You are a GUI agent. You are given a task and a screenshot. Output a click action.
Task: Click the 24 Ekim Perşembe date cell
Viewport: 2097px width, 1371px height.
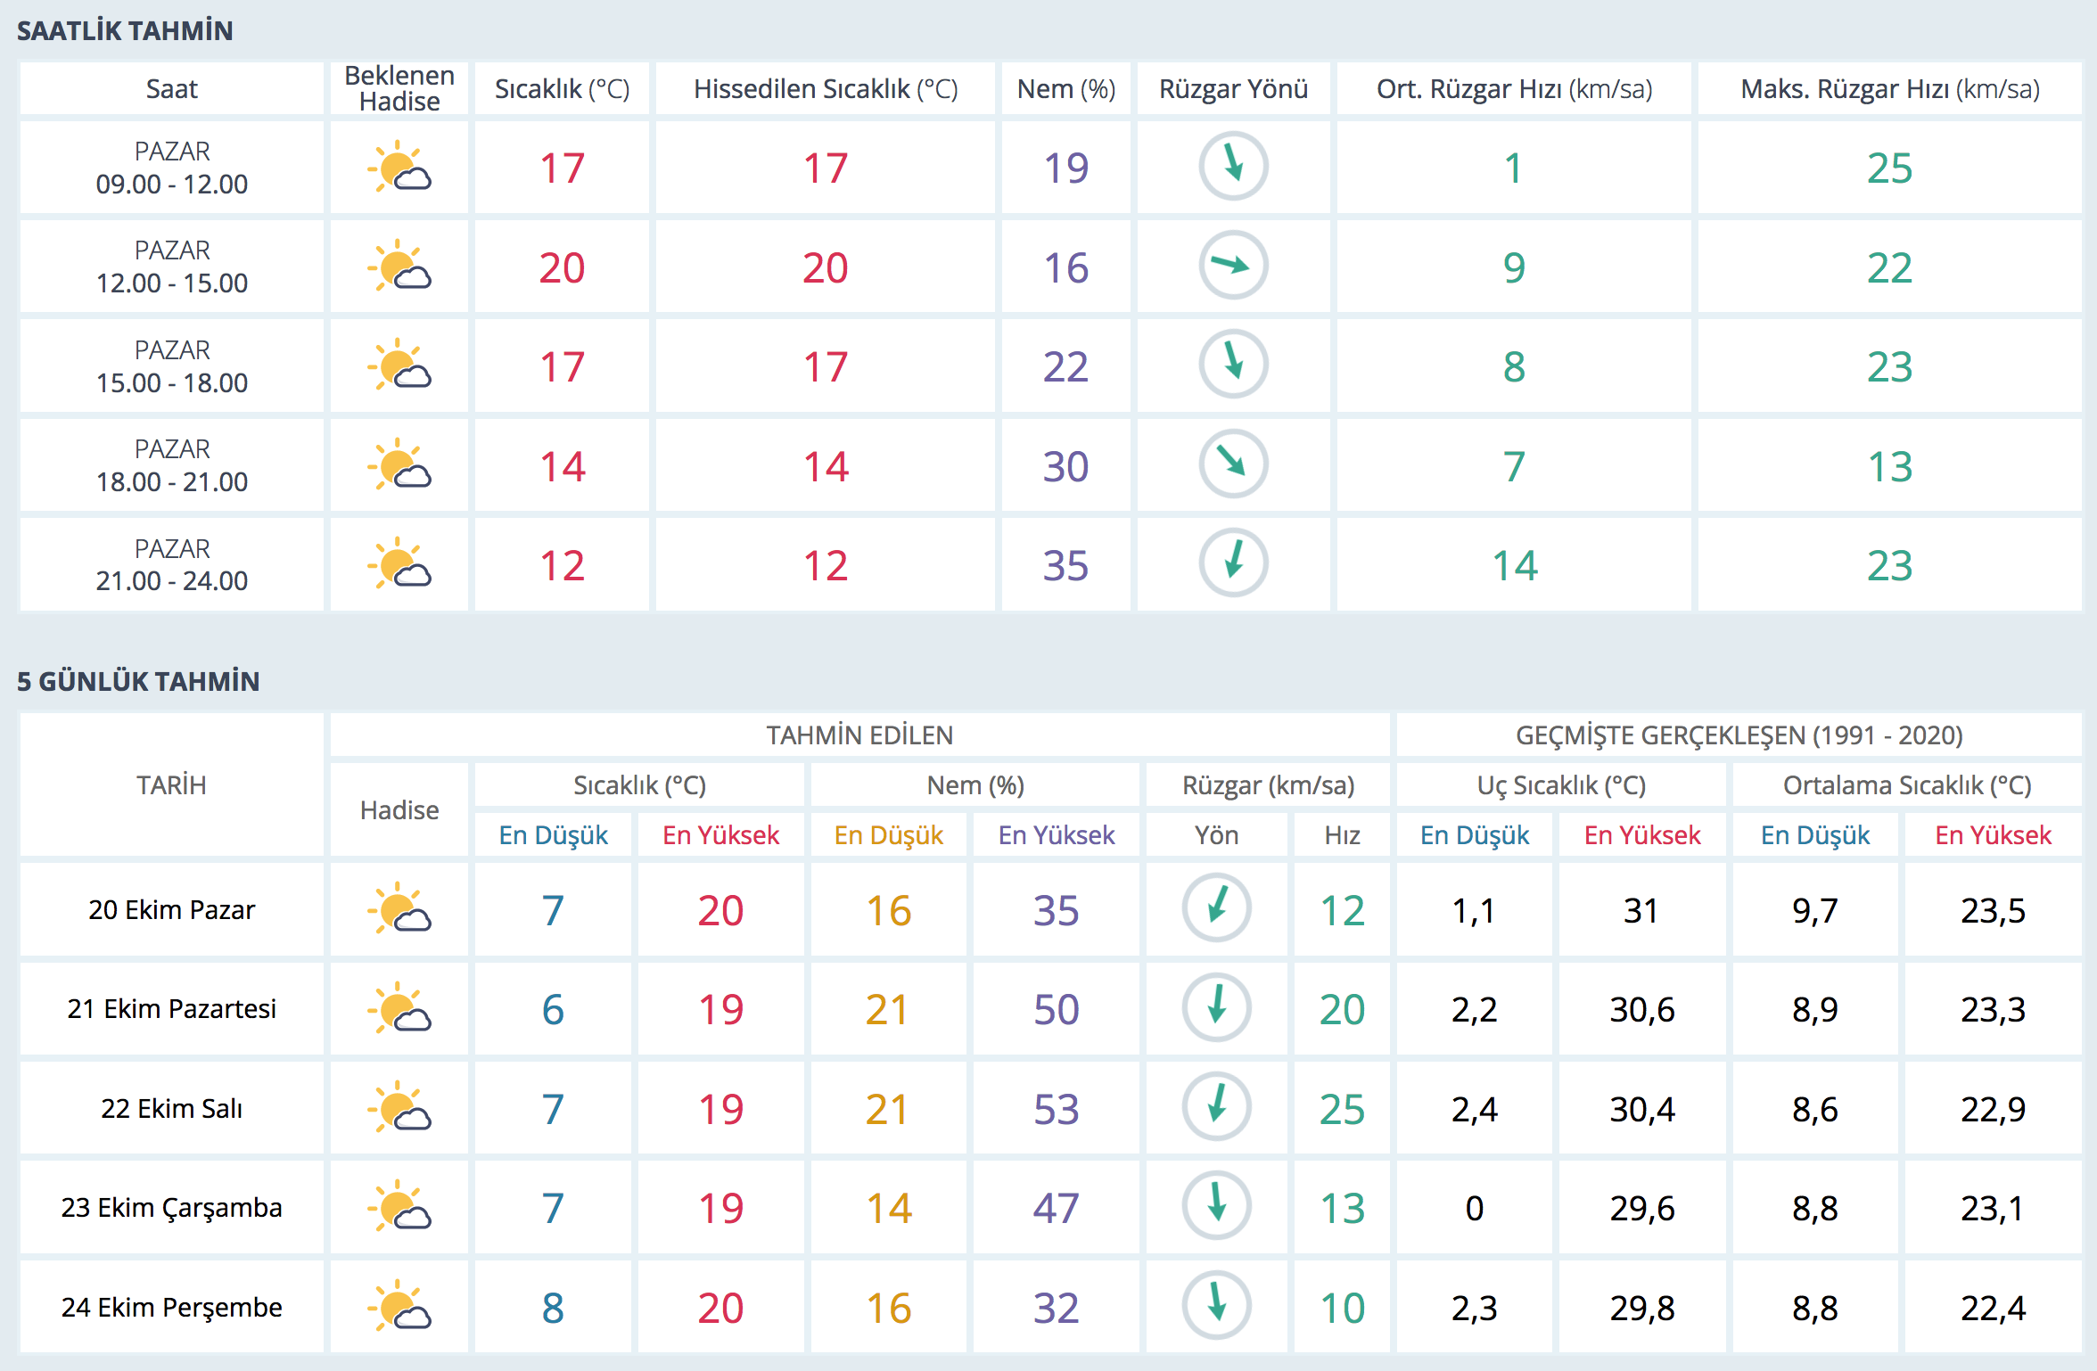pyautogui.click(x=171, y=1307)
